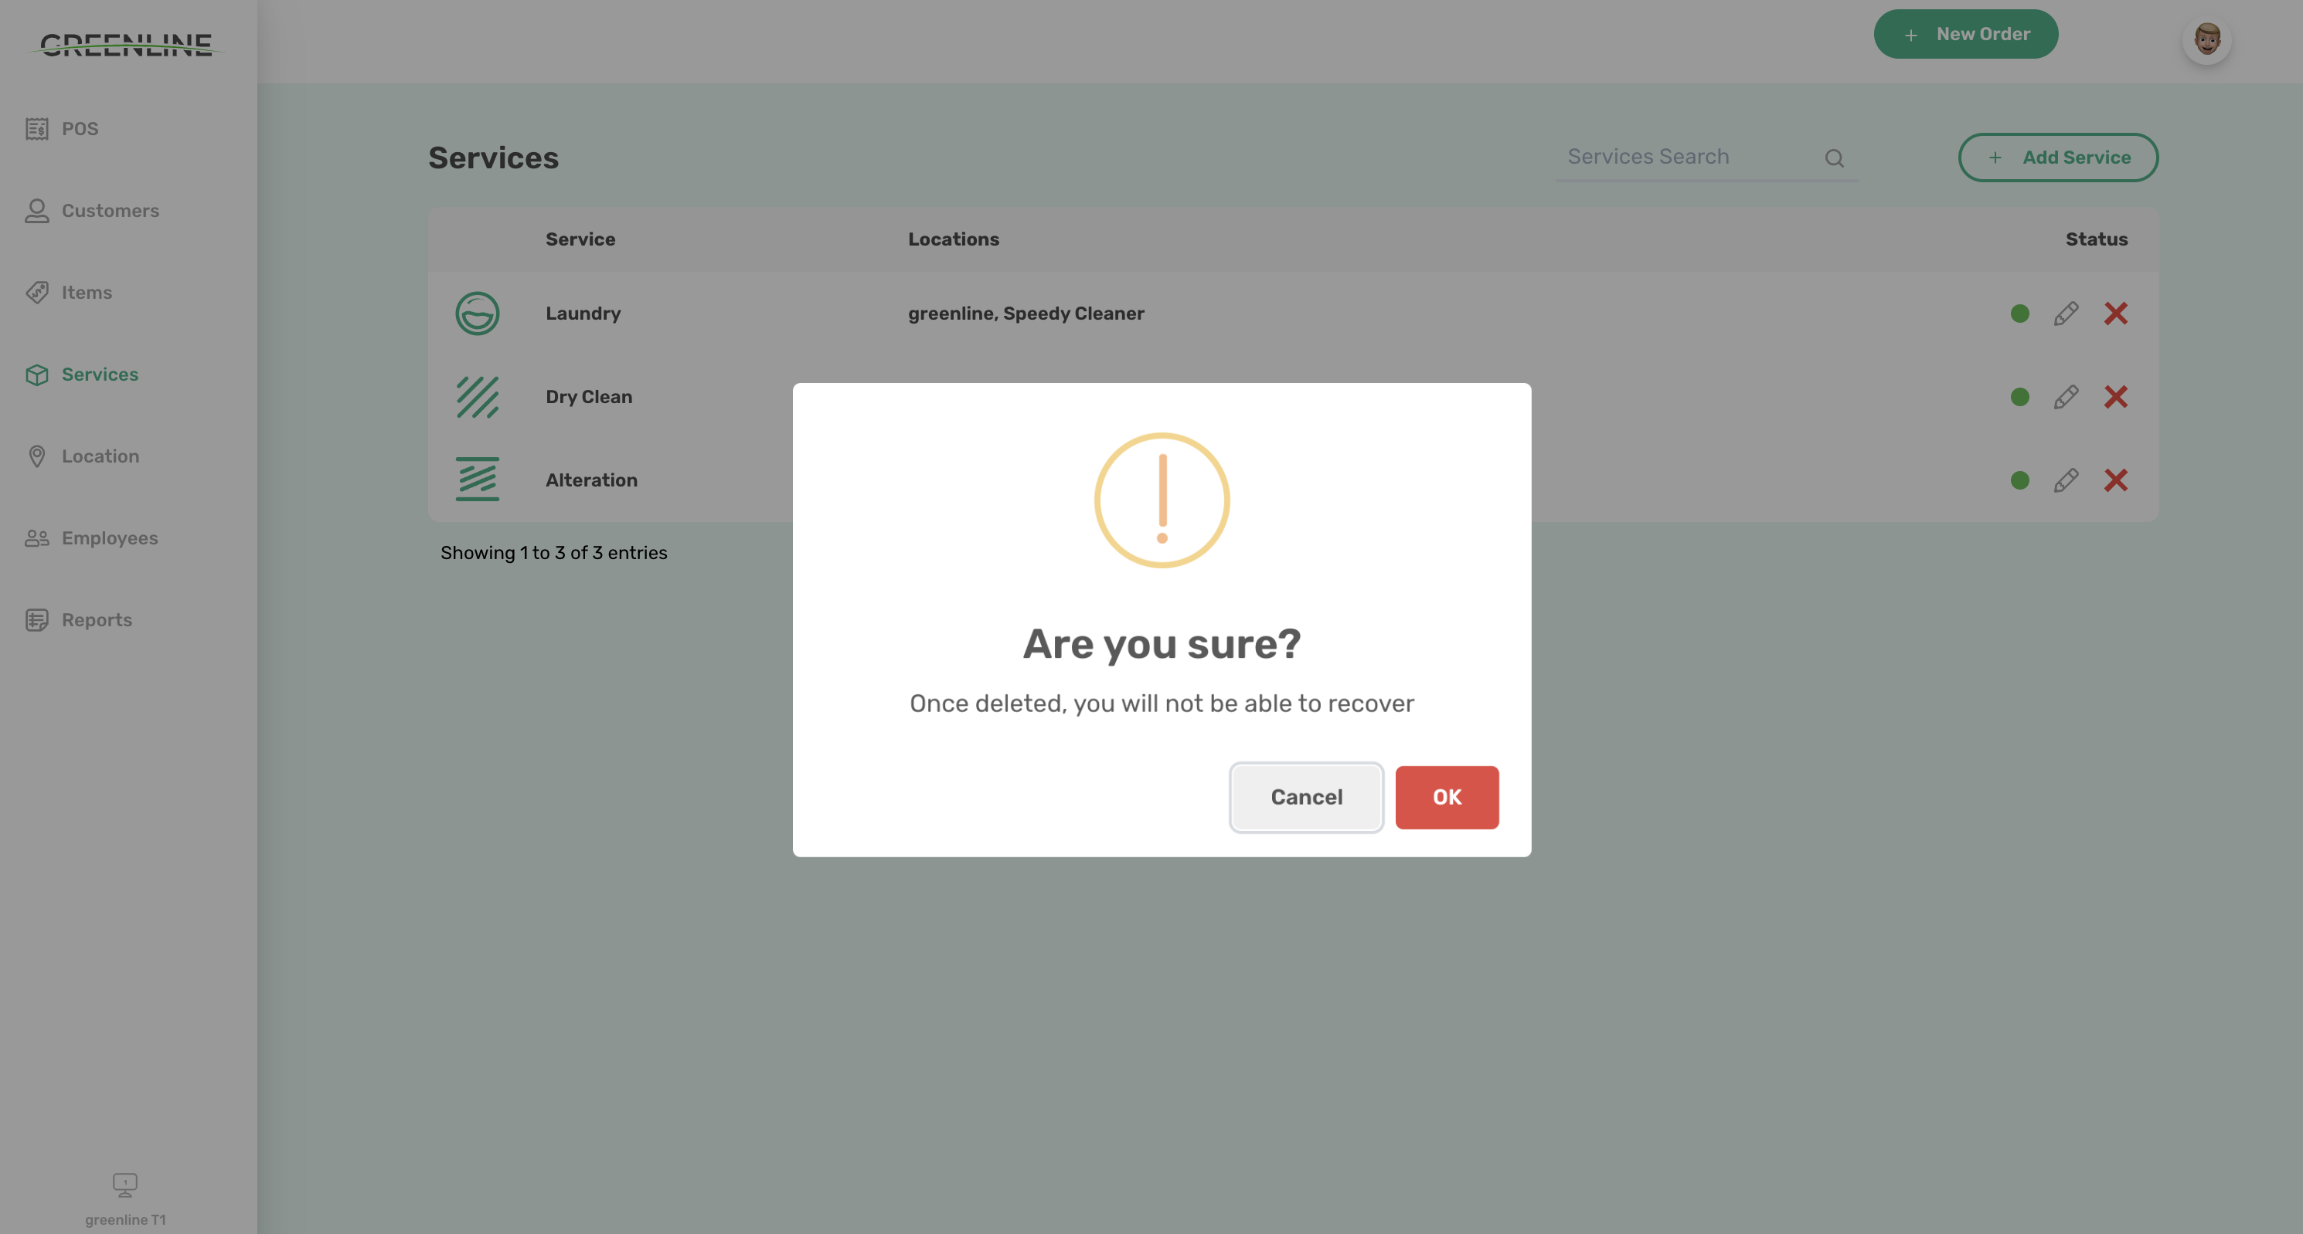Open the POS sidebar menu item
The width and height of the screenshot is (2303, 1234).
click(79, 129)
